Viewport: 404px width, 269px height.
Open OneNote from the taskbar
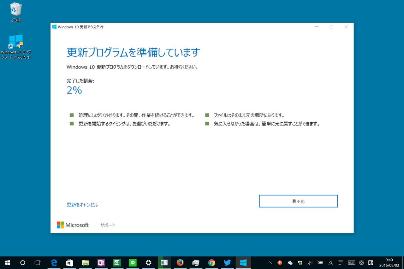[101, 262]
